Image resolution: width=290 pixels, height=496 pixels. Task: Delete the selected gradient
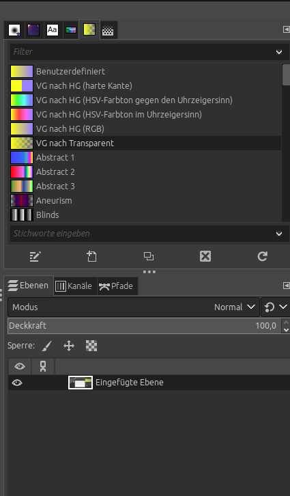[x=205, y=256]
